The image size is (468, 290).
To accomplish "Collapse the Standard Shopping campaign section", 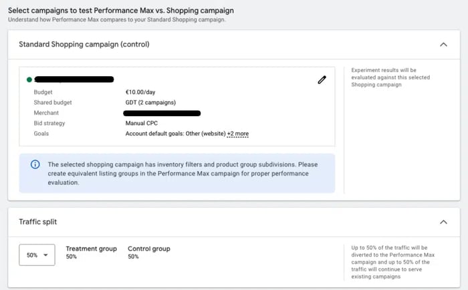I will [443, 45].
